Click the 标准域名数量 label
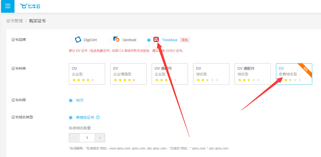The height and width of the screenshot is (157, 321). [x=80, y=128]
